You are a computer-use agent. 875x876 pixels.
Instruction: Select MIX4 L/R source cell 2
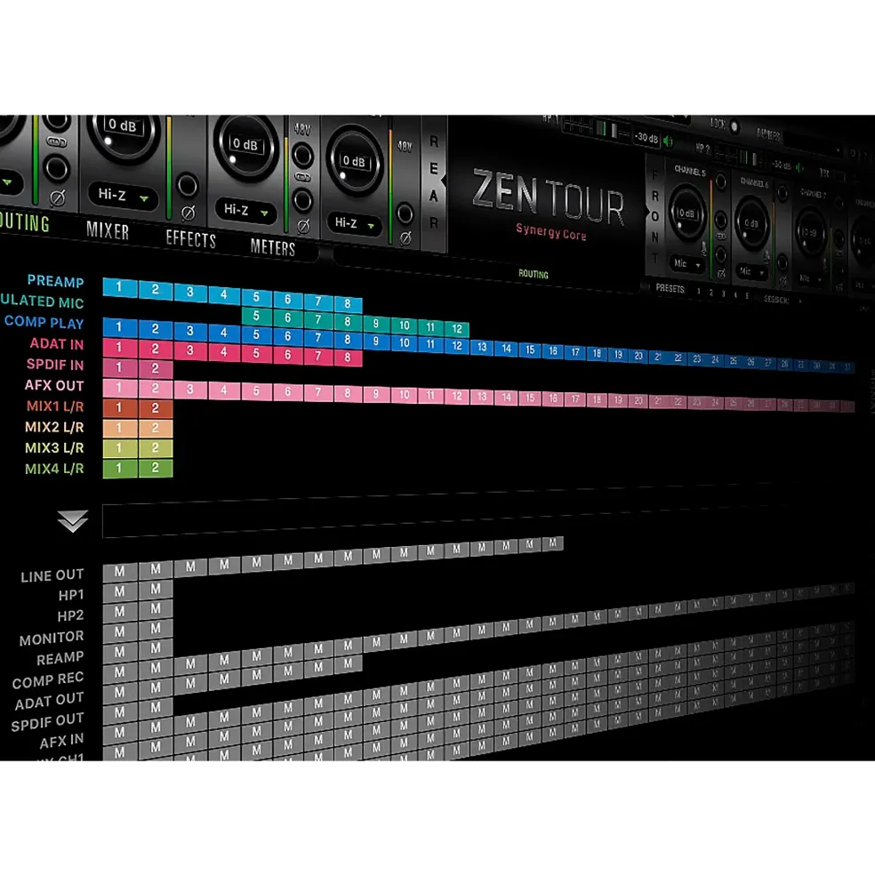click(x=156, y=467)
